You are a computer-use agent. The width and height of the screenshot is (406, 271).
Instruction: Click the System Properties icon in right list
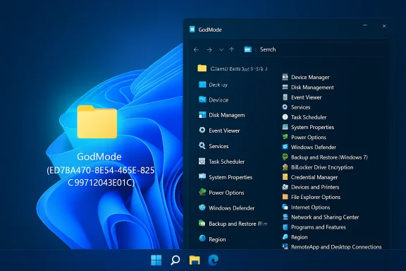pos(285,127)
